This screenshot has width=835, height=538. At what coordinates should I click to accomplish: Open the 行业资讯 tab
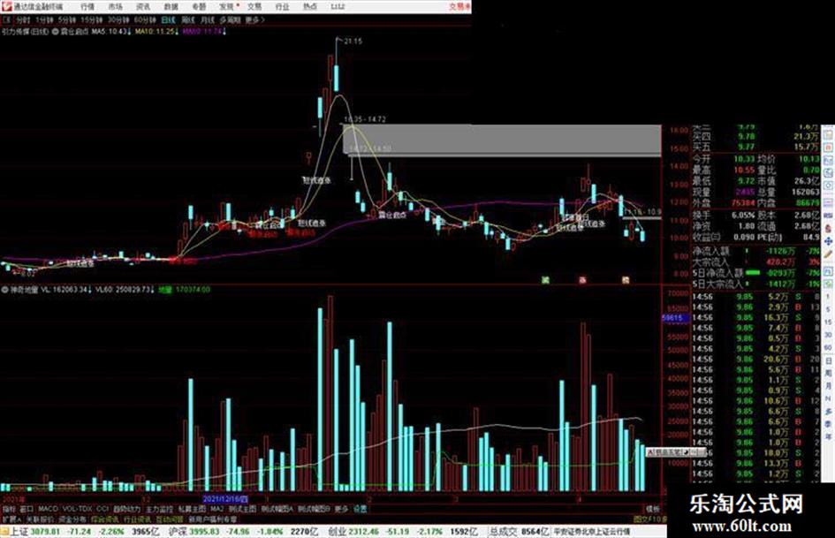137,519
